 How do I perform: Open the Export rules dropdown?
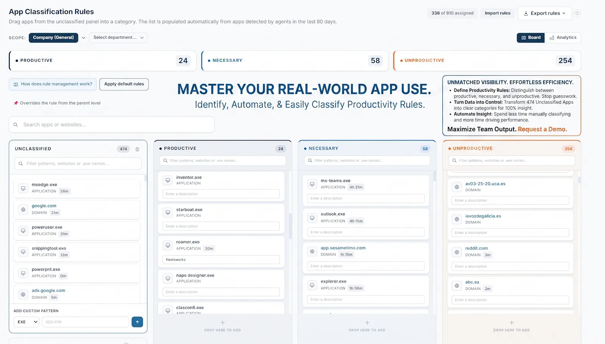pyautogui.click(x=544, y=13)
